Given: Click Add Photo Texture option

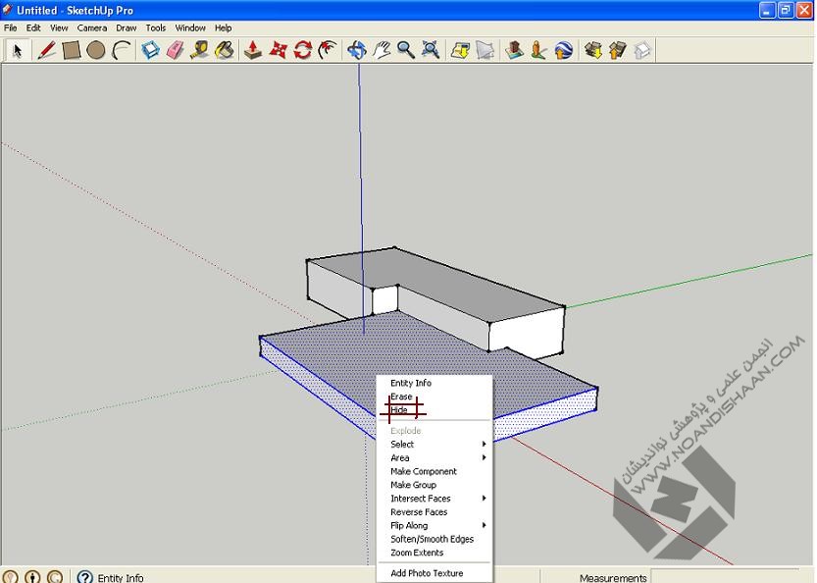Looking at the screenshot, I should click(427, 573).
